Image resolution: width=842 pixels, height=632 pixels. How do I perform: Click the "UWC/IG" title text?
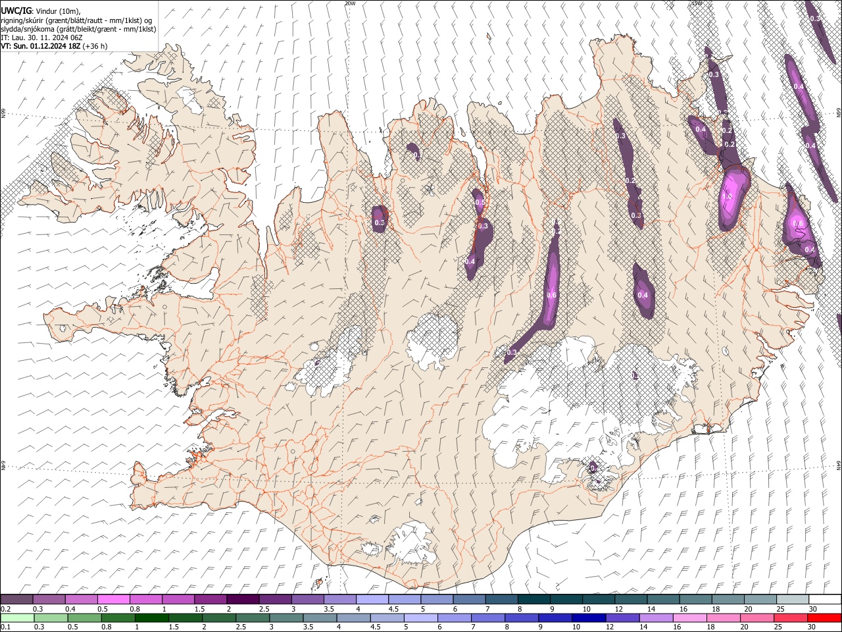coord(16,11)
